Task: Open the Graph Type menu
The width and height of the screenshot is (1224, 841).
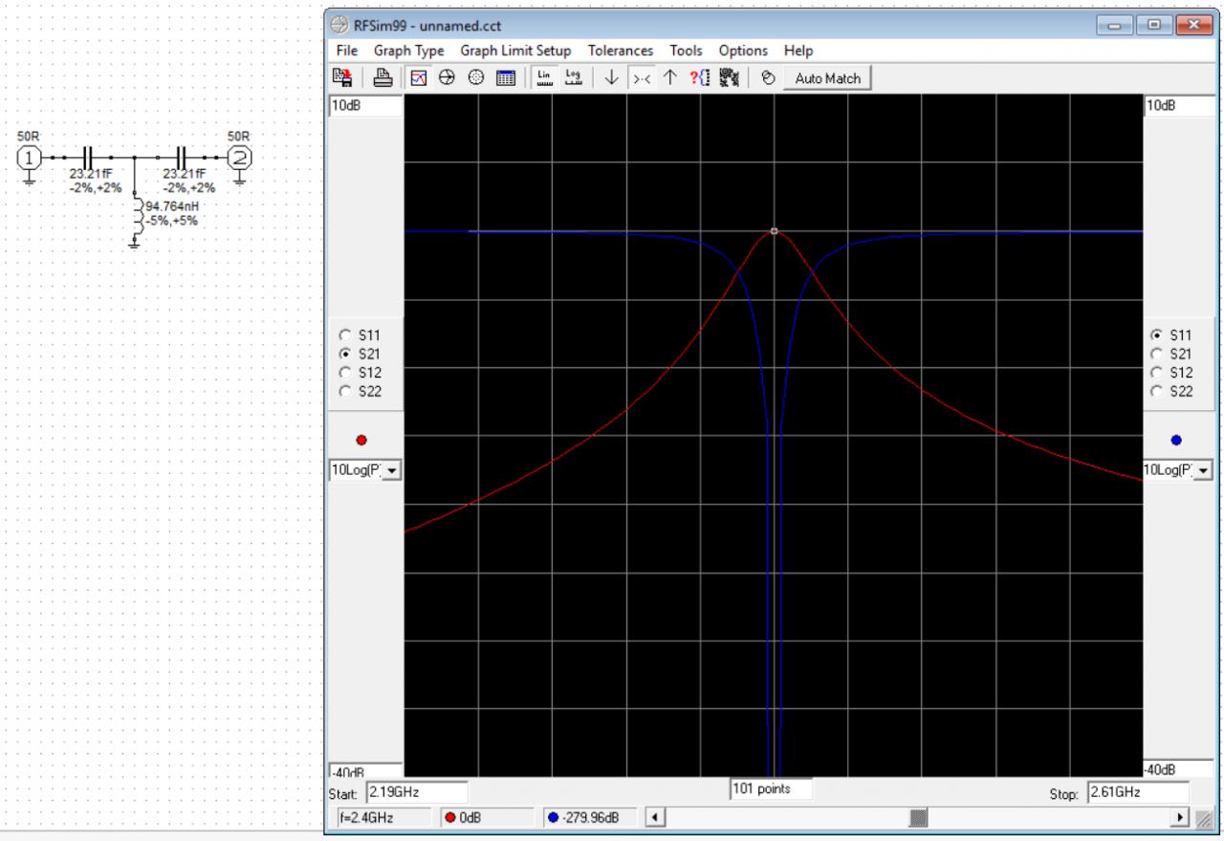Action: coord(408,51)
